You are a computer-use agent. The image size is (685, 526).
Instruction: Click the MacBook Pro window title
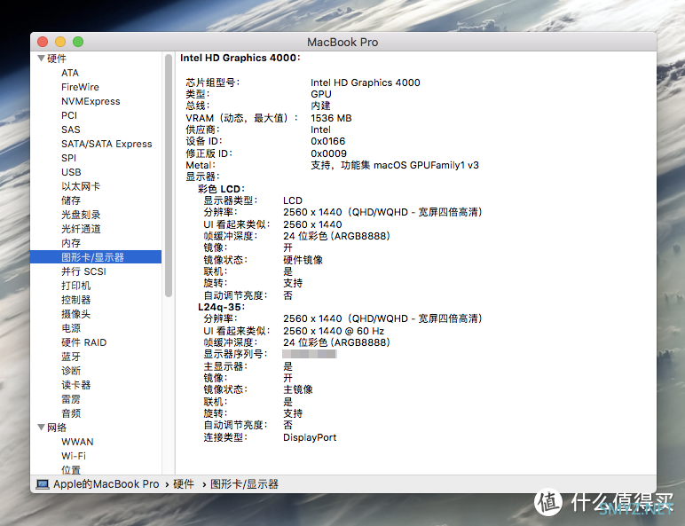click(342, 42)
